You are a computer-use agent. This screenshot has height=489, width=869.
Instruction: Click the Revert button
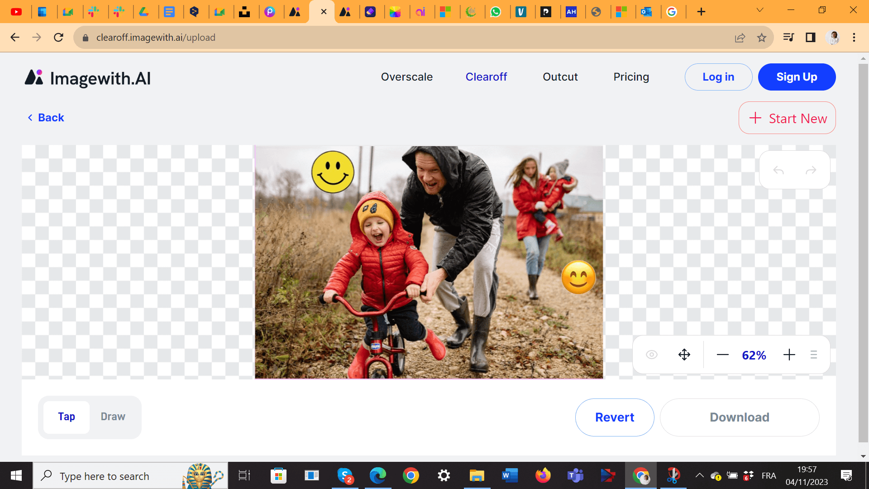point(614,417)
